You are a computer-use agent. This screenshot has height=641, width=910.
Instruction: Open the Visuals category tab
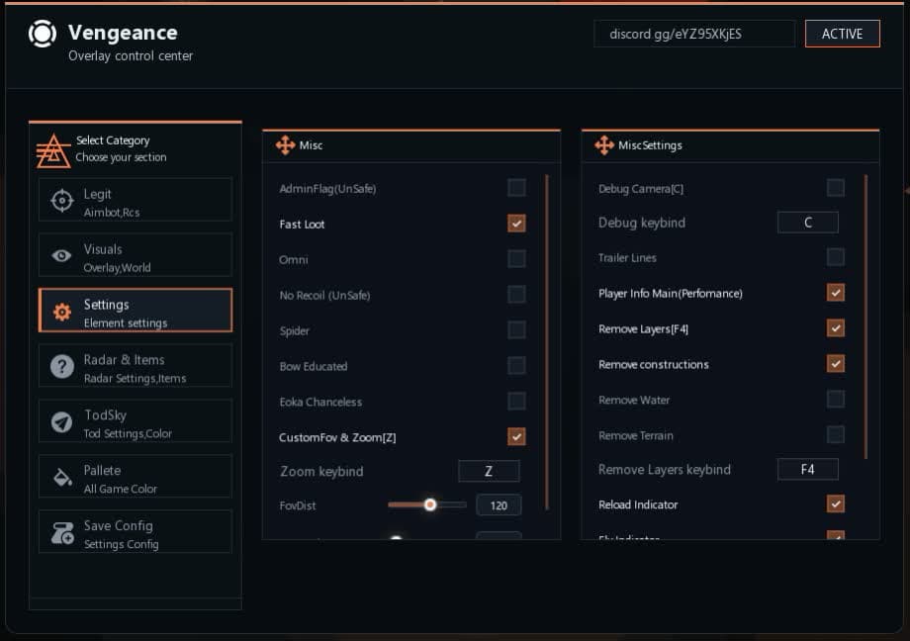click(x=136, y=255)
